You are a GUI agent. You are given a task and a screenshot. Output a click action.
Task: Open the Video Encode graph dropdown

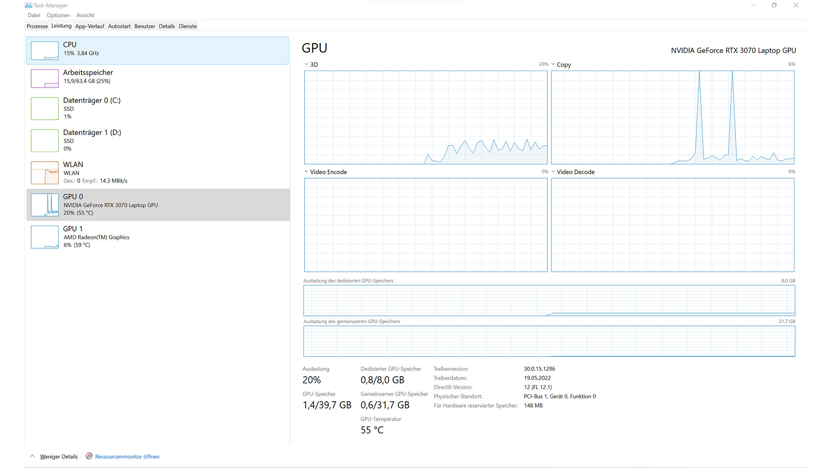coord(306,172)
